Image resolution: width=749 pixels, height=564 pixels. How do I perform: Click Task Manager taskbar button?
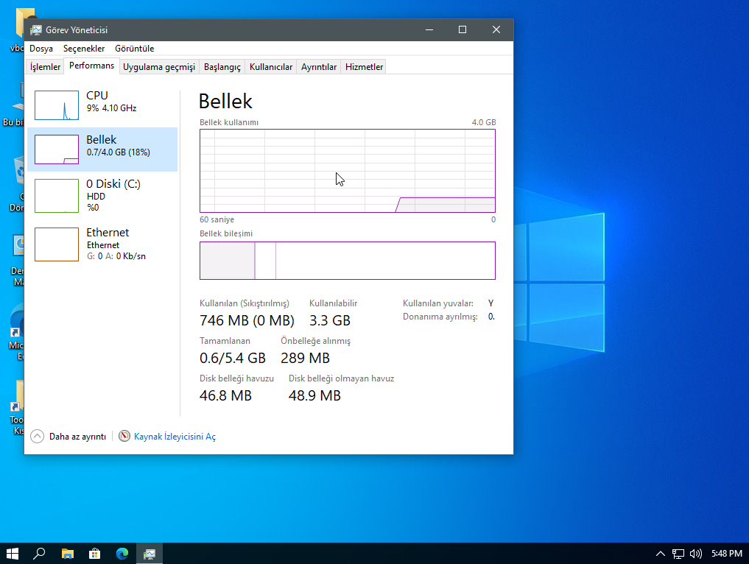[x=150, y=554]
